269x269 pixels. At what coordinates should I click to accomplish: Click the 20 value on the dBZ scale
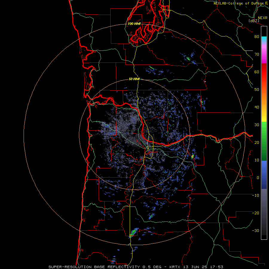tap(257, 143)
